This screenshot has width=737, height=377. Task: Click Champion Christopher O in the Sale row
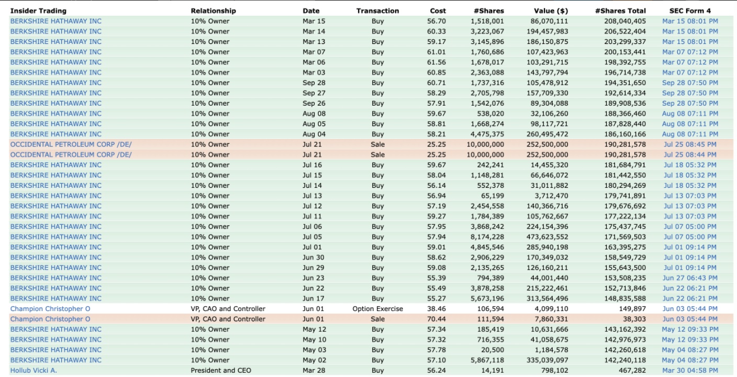click(x=50, y=319)
